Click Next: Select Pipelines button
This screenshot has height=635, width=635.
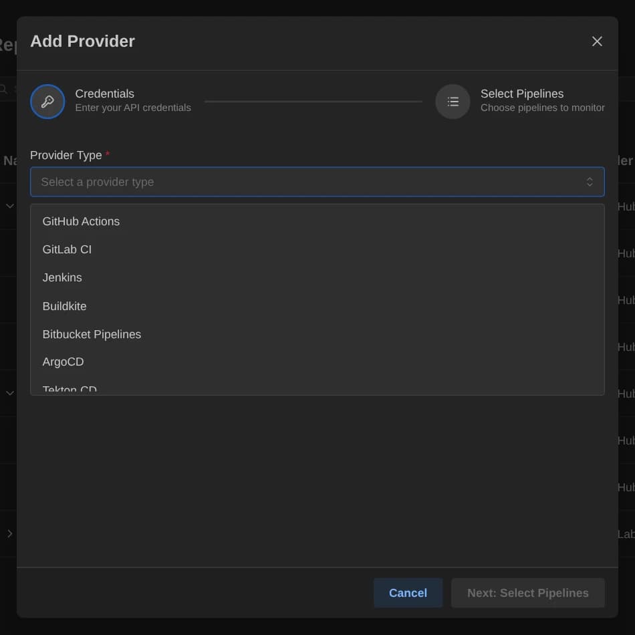click(527, 593)
